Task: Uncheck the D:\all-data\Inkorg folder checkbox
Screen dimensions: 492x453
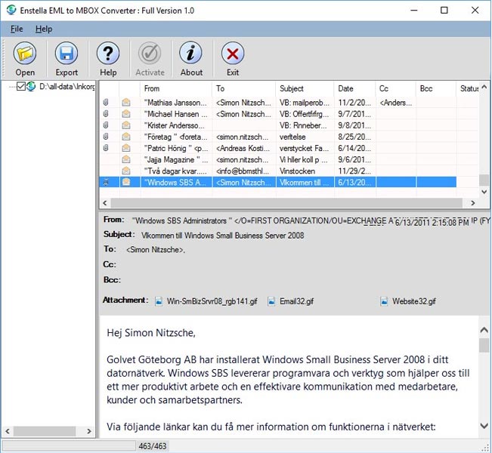Action: click(21, 86)
